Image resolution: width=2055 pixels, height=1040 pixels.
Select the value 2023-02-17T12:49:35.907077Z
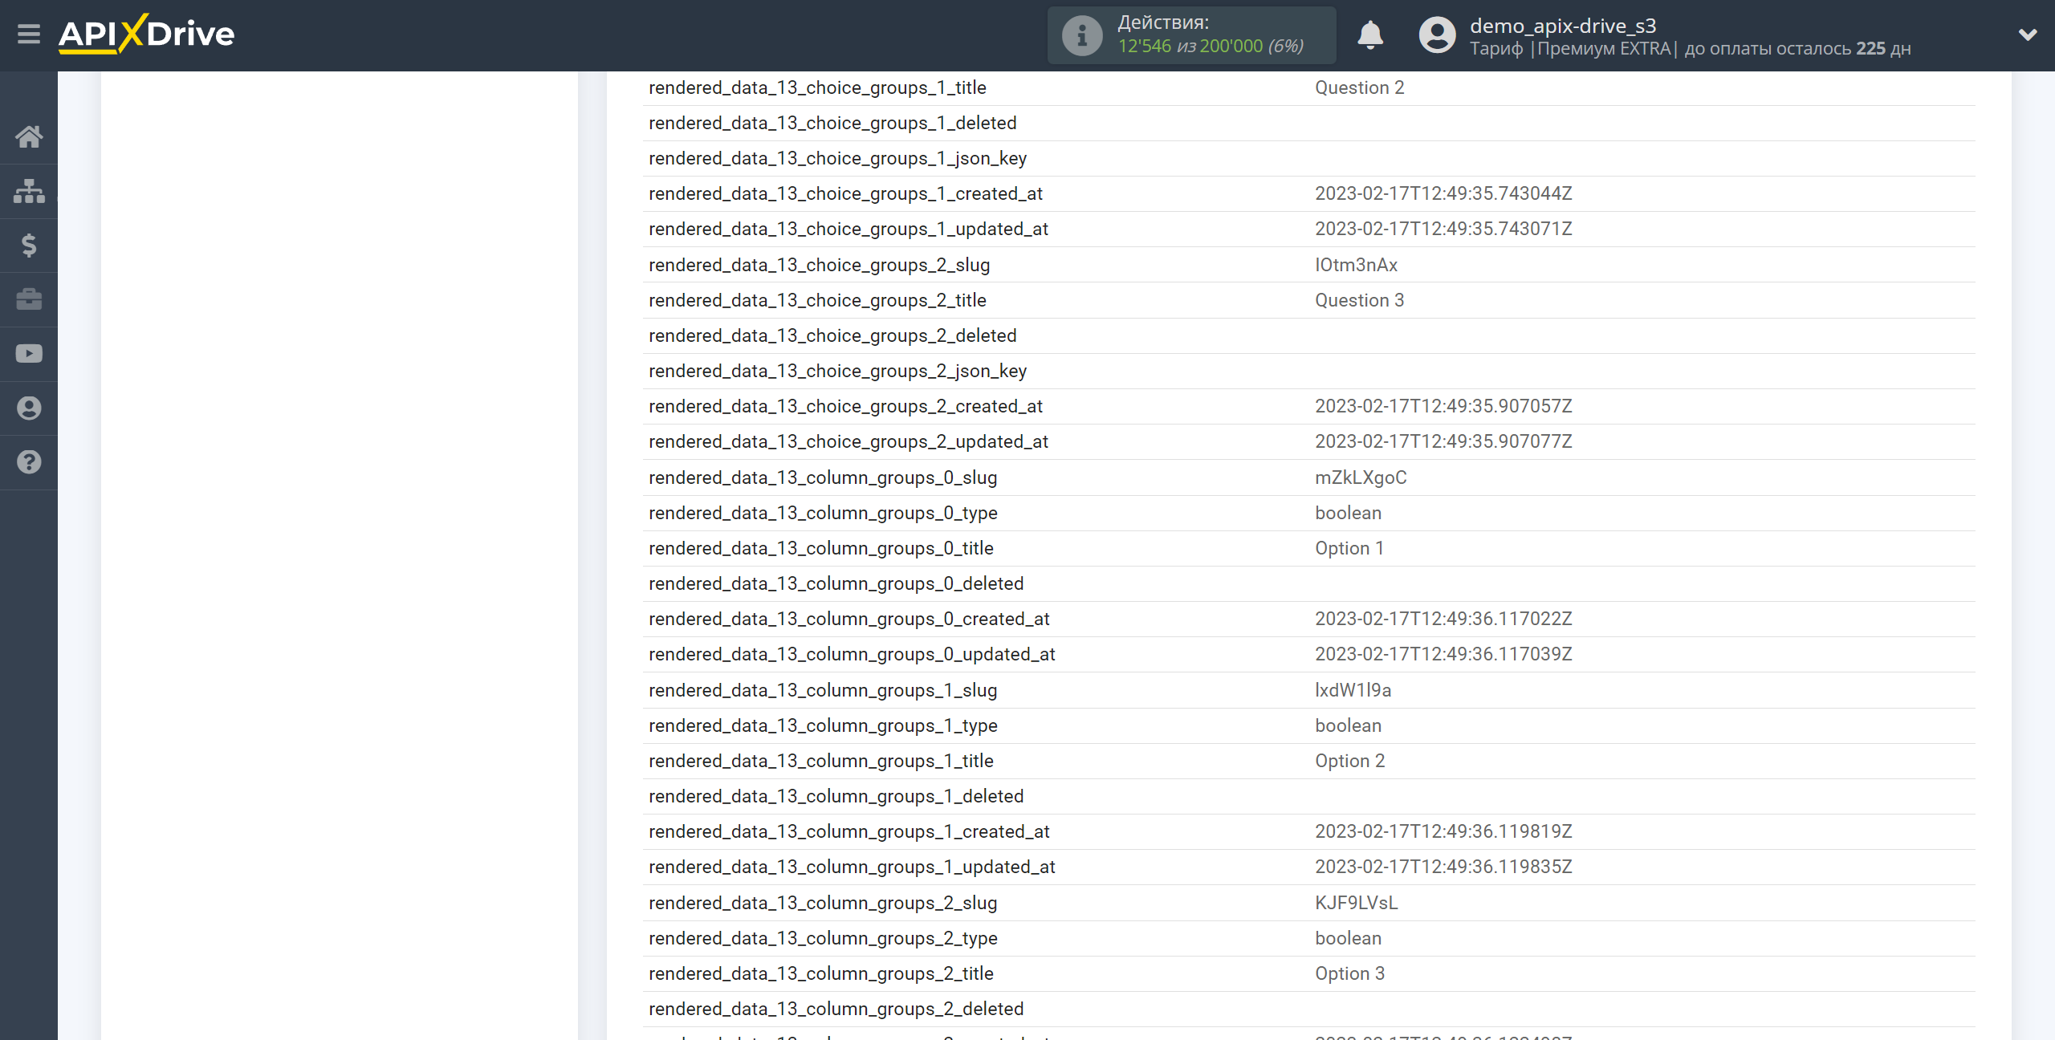(1443, 441)
